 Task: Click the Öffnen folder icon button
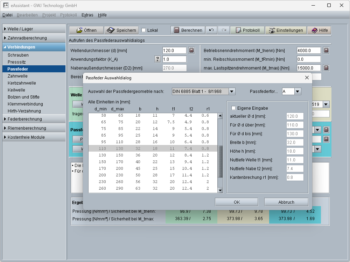pos(86,30)
